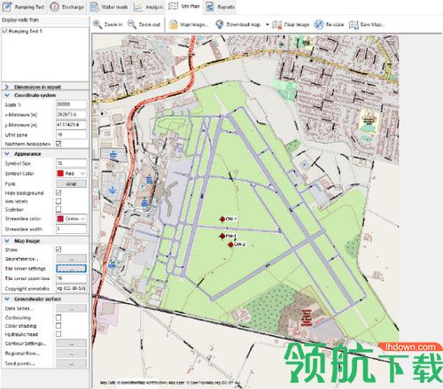Click the Data Series... button

(71, 308)
